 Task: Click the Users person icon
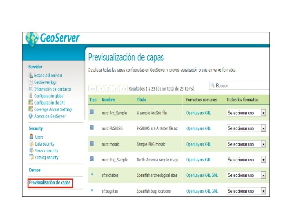coord(31,137)
